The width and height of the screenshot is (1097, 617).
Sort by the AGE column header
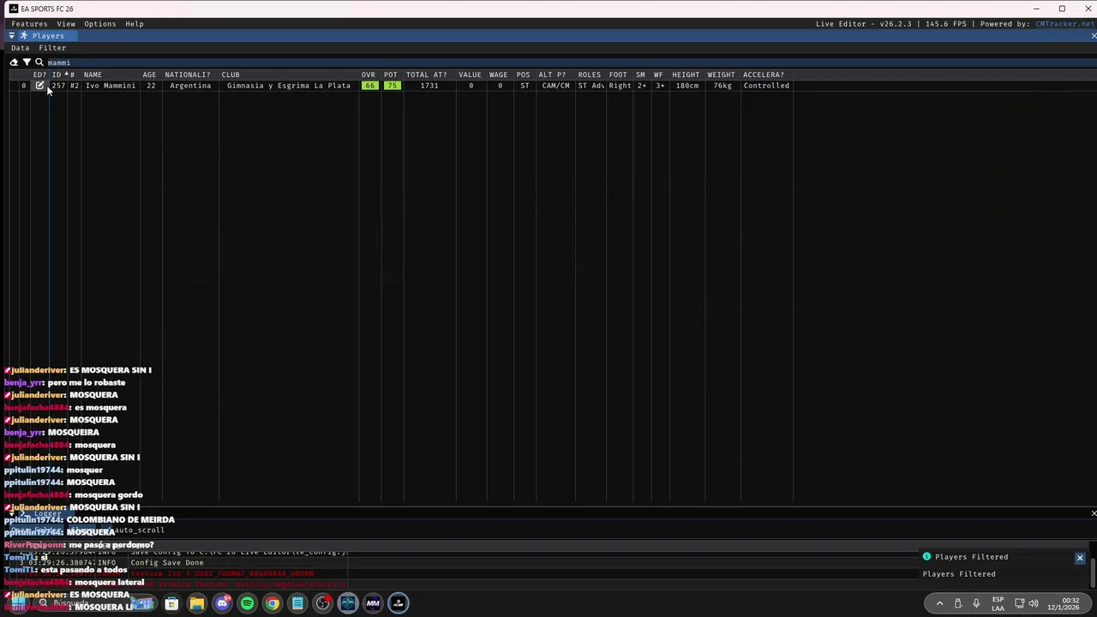(x=149, y=75)
